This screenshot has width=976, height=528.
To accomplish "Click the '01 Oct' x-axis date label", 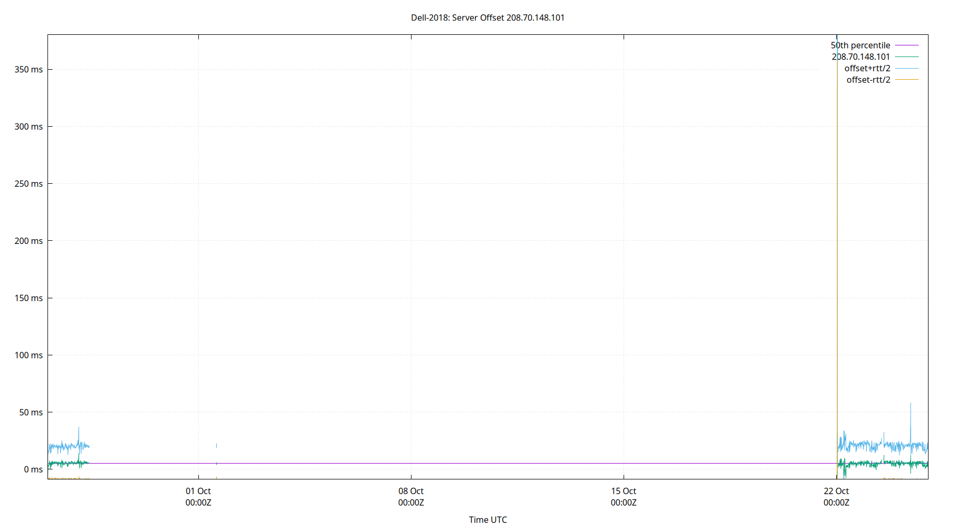I will click(x=198, y=491).
